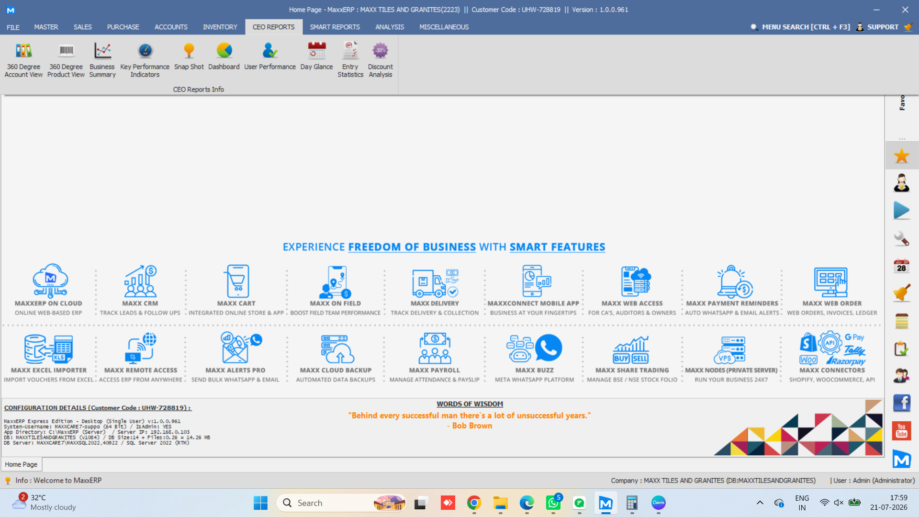This screenshot has width=919, height=517.
Task: Click the Maxx Cloud Backup icon
Action: (338, 349)
